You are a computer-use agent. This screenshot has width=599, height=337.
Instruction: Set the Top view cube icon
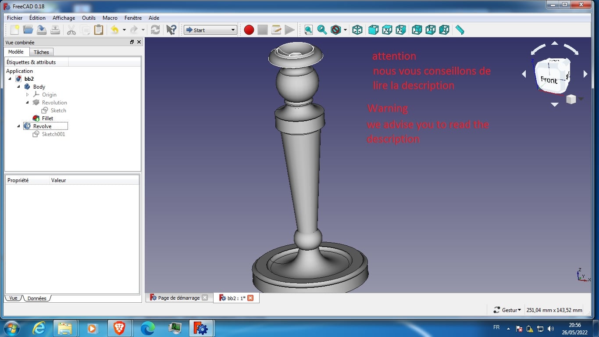(387, 30)
